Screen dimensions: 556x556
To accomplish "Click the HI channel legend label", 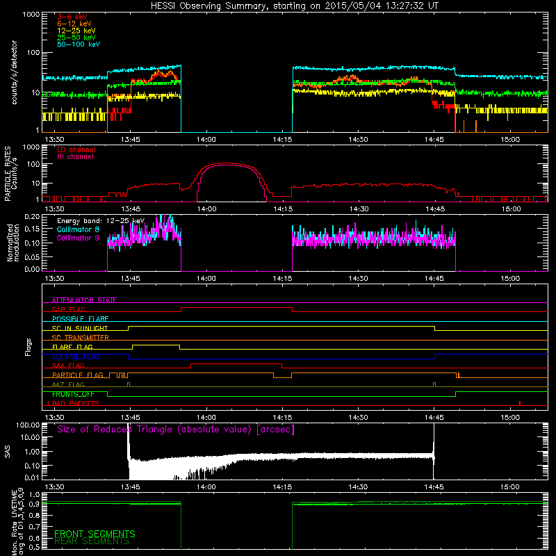I will tap(76, 157).
